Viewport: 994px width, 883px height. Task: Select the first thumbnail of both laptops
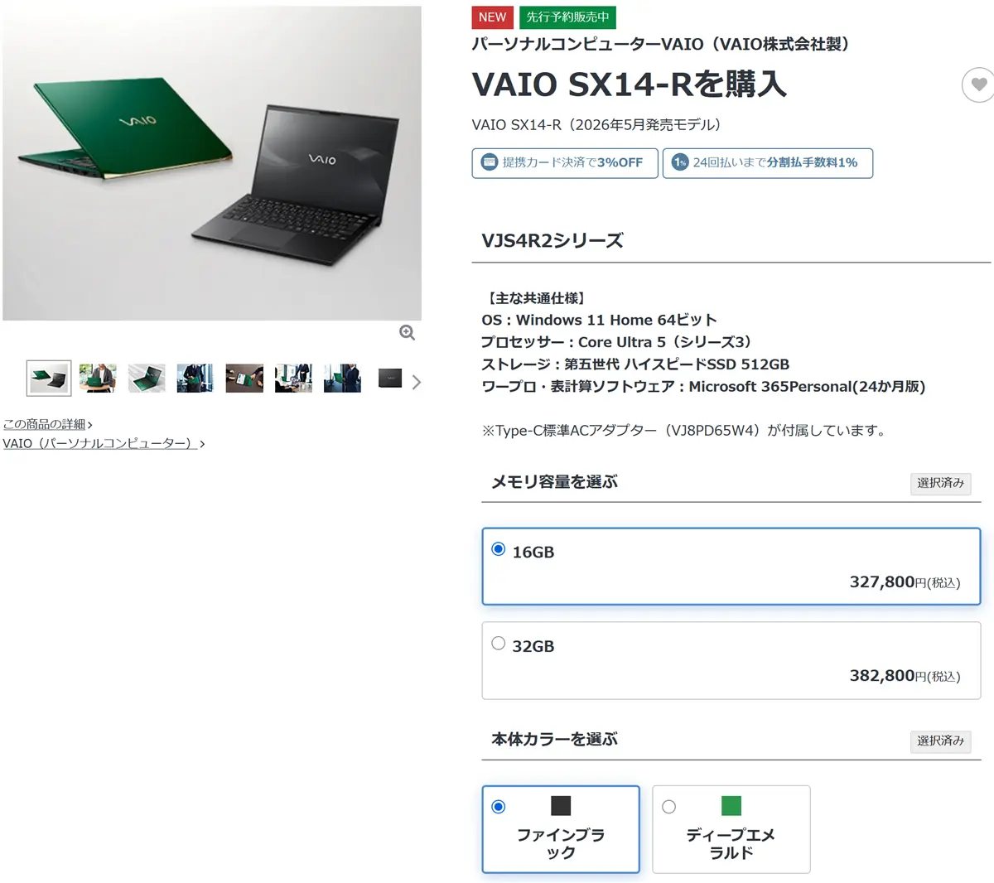point(49,378)
